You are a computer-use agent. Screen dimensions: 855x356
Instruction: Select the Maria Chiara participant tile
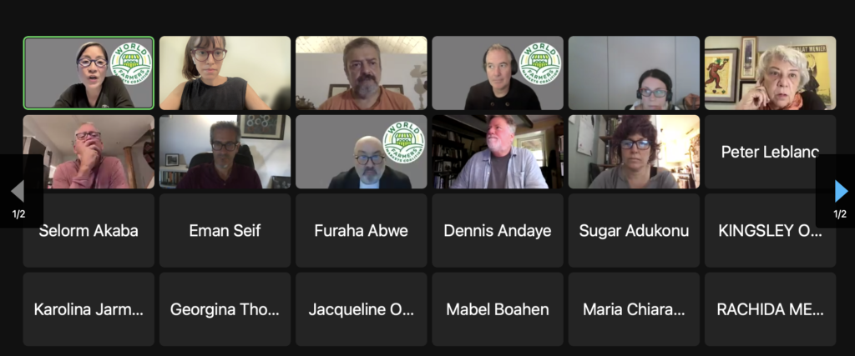(634, 309)
